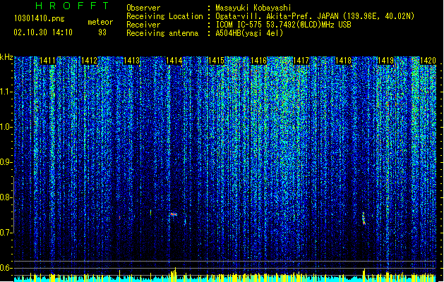444x282 pixels.
Task: Click the 1414 time marker
Action: (174, 61)
